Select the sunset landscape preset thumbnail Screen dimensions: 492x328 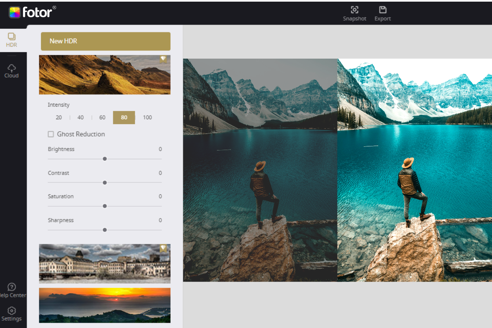click(x=105, y=305)
